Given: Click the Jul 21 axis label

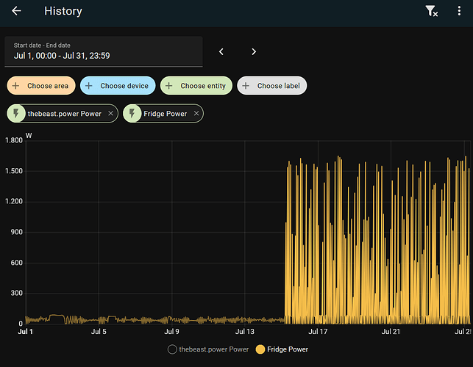Looking at the screenshot, I should tap(391, 332).
